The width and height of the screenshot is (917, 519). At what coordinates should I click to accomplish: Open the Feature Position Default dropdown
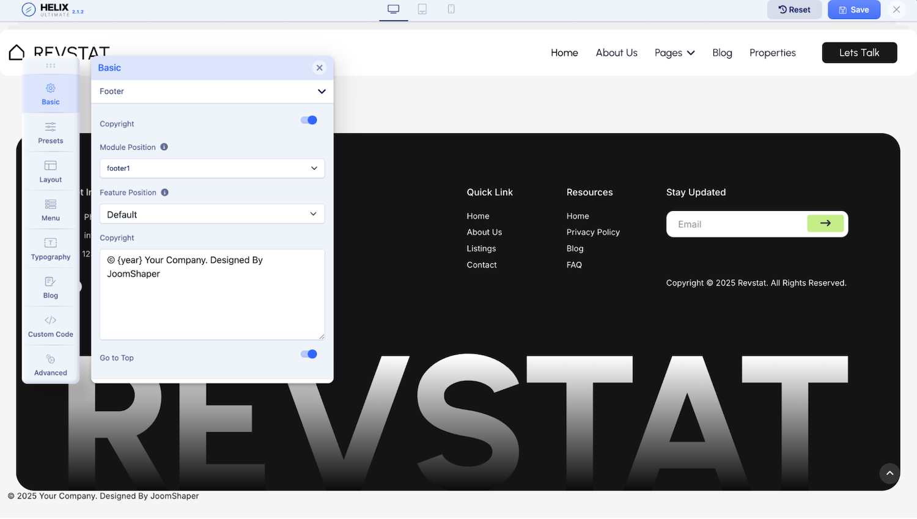click(212, 215)
